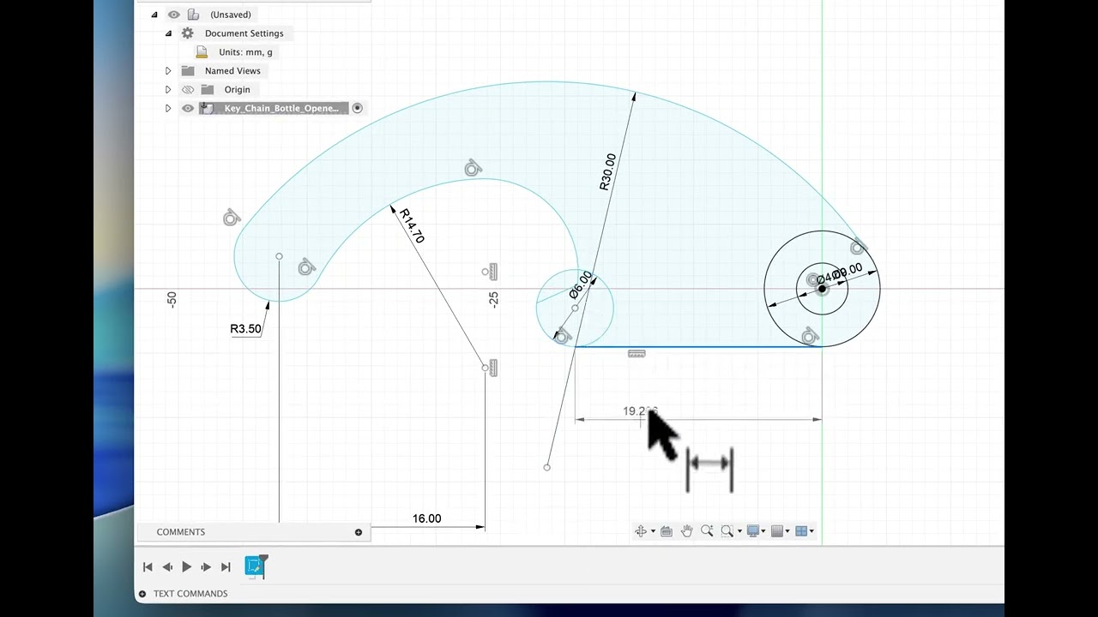Click the horizontal constraint glyph below the blue line
This screenshot has height=617, width=1098.
[636, 353]
